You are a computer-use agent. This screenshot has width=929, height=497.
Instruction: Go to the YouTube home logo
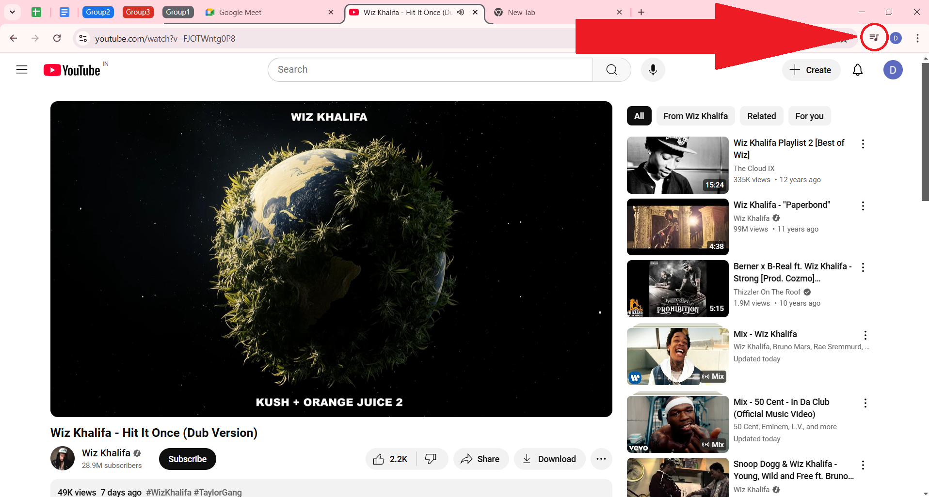[x=73, y=70]
